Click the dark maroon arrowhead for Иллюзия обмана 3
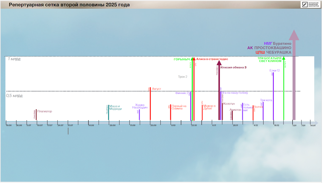Screen dimensions: 324x183 219,63
